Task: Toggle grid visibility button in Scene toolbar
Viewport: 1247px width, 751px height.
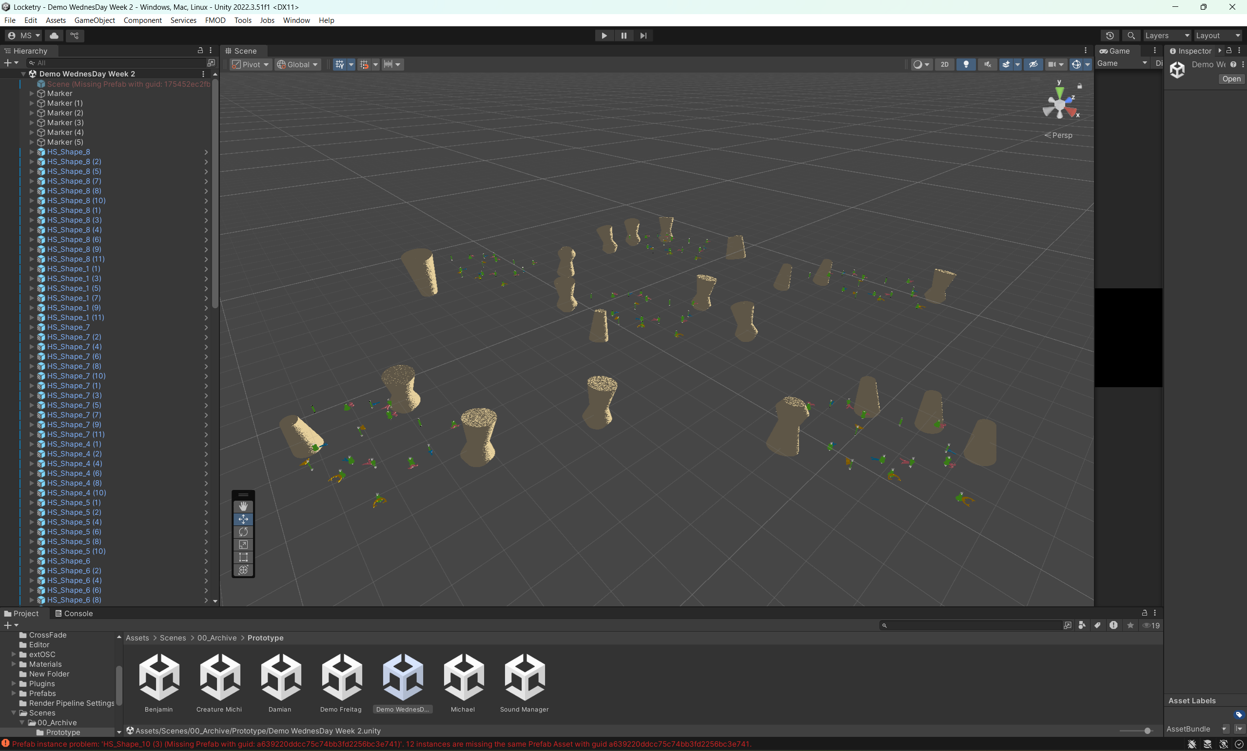Action: 339,64
